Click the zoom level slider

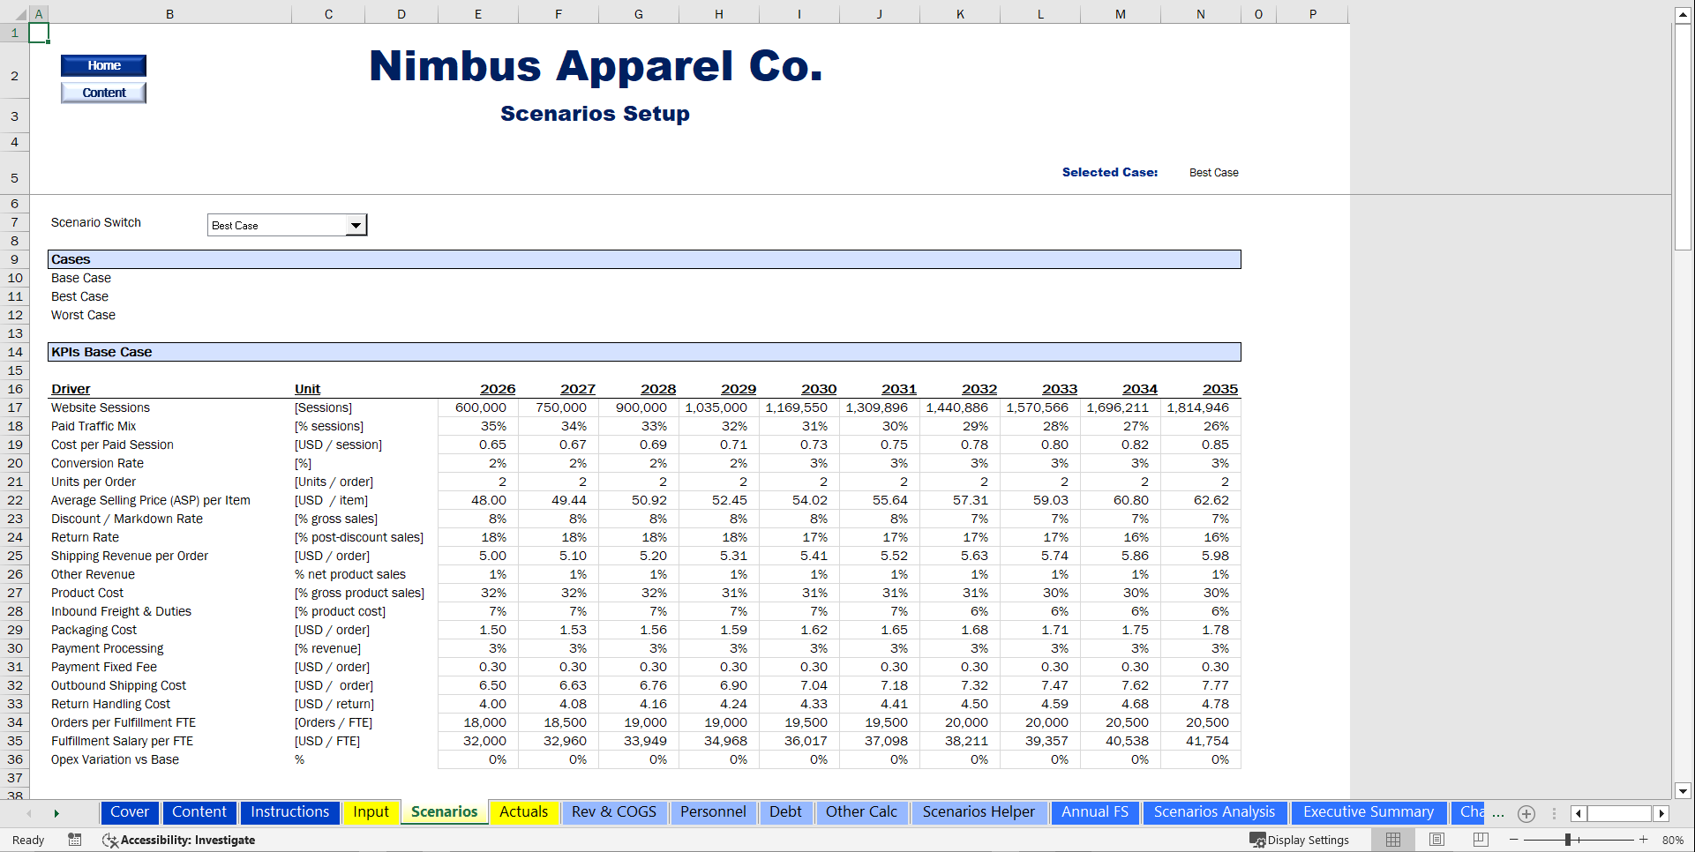click(1569, 840)
